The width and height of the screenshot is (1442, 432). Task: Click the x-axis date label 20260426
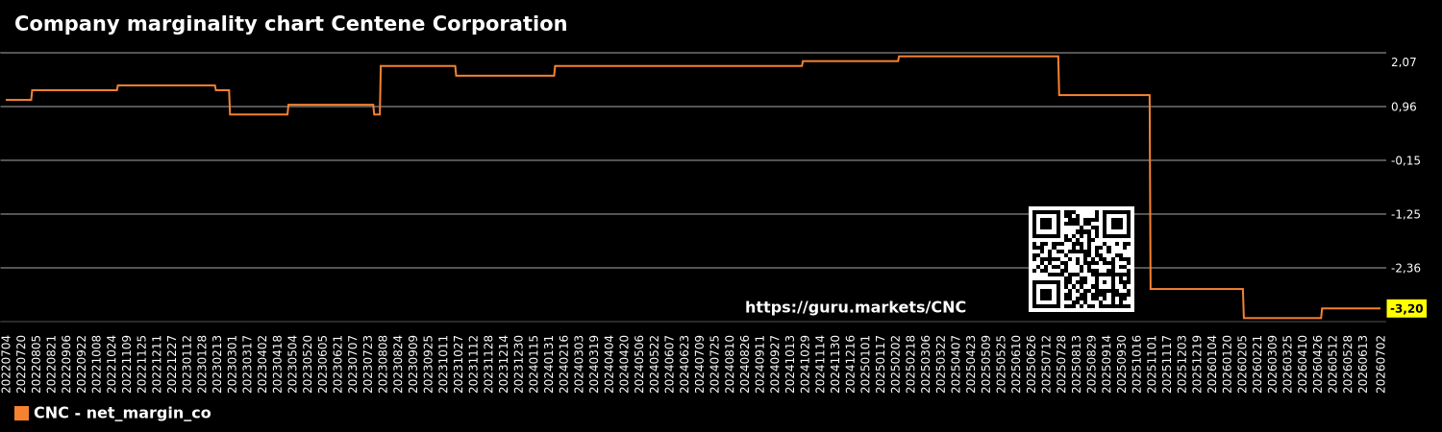[x=1318, y=364]
